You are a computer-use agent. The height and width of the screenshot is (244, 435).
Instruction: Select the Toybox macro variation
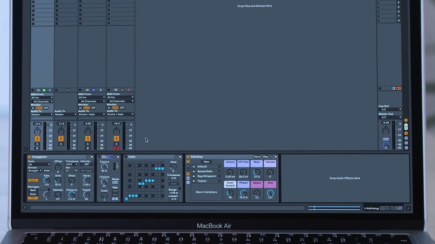click(x=202, y=181)
